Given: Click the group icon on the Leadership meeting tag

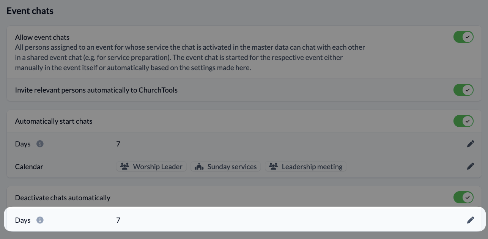Looking at the screenshot, I should (273, 166).
